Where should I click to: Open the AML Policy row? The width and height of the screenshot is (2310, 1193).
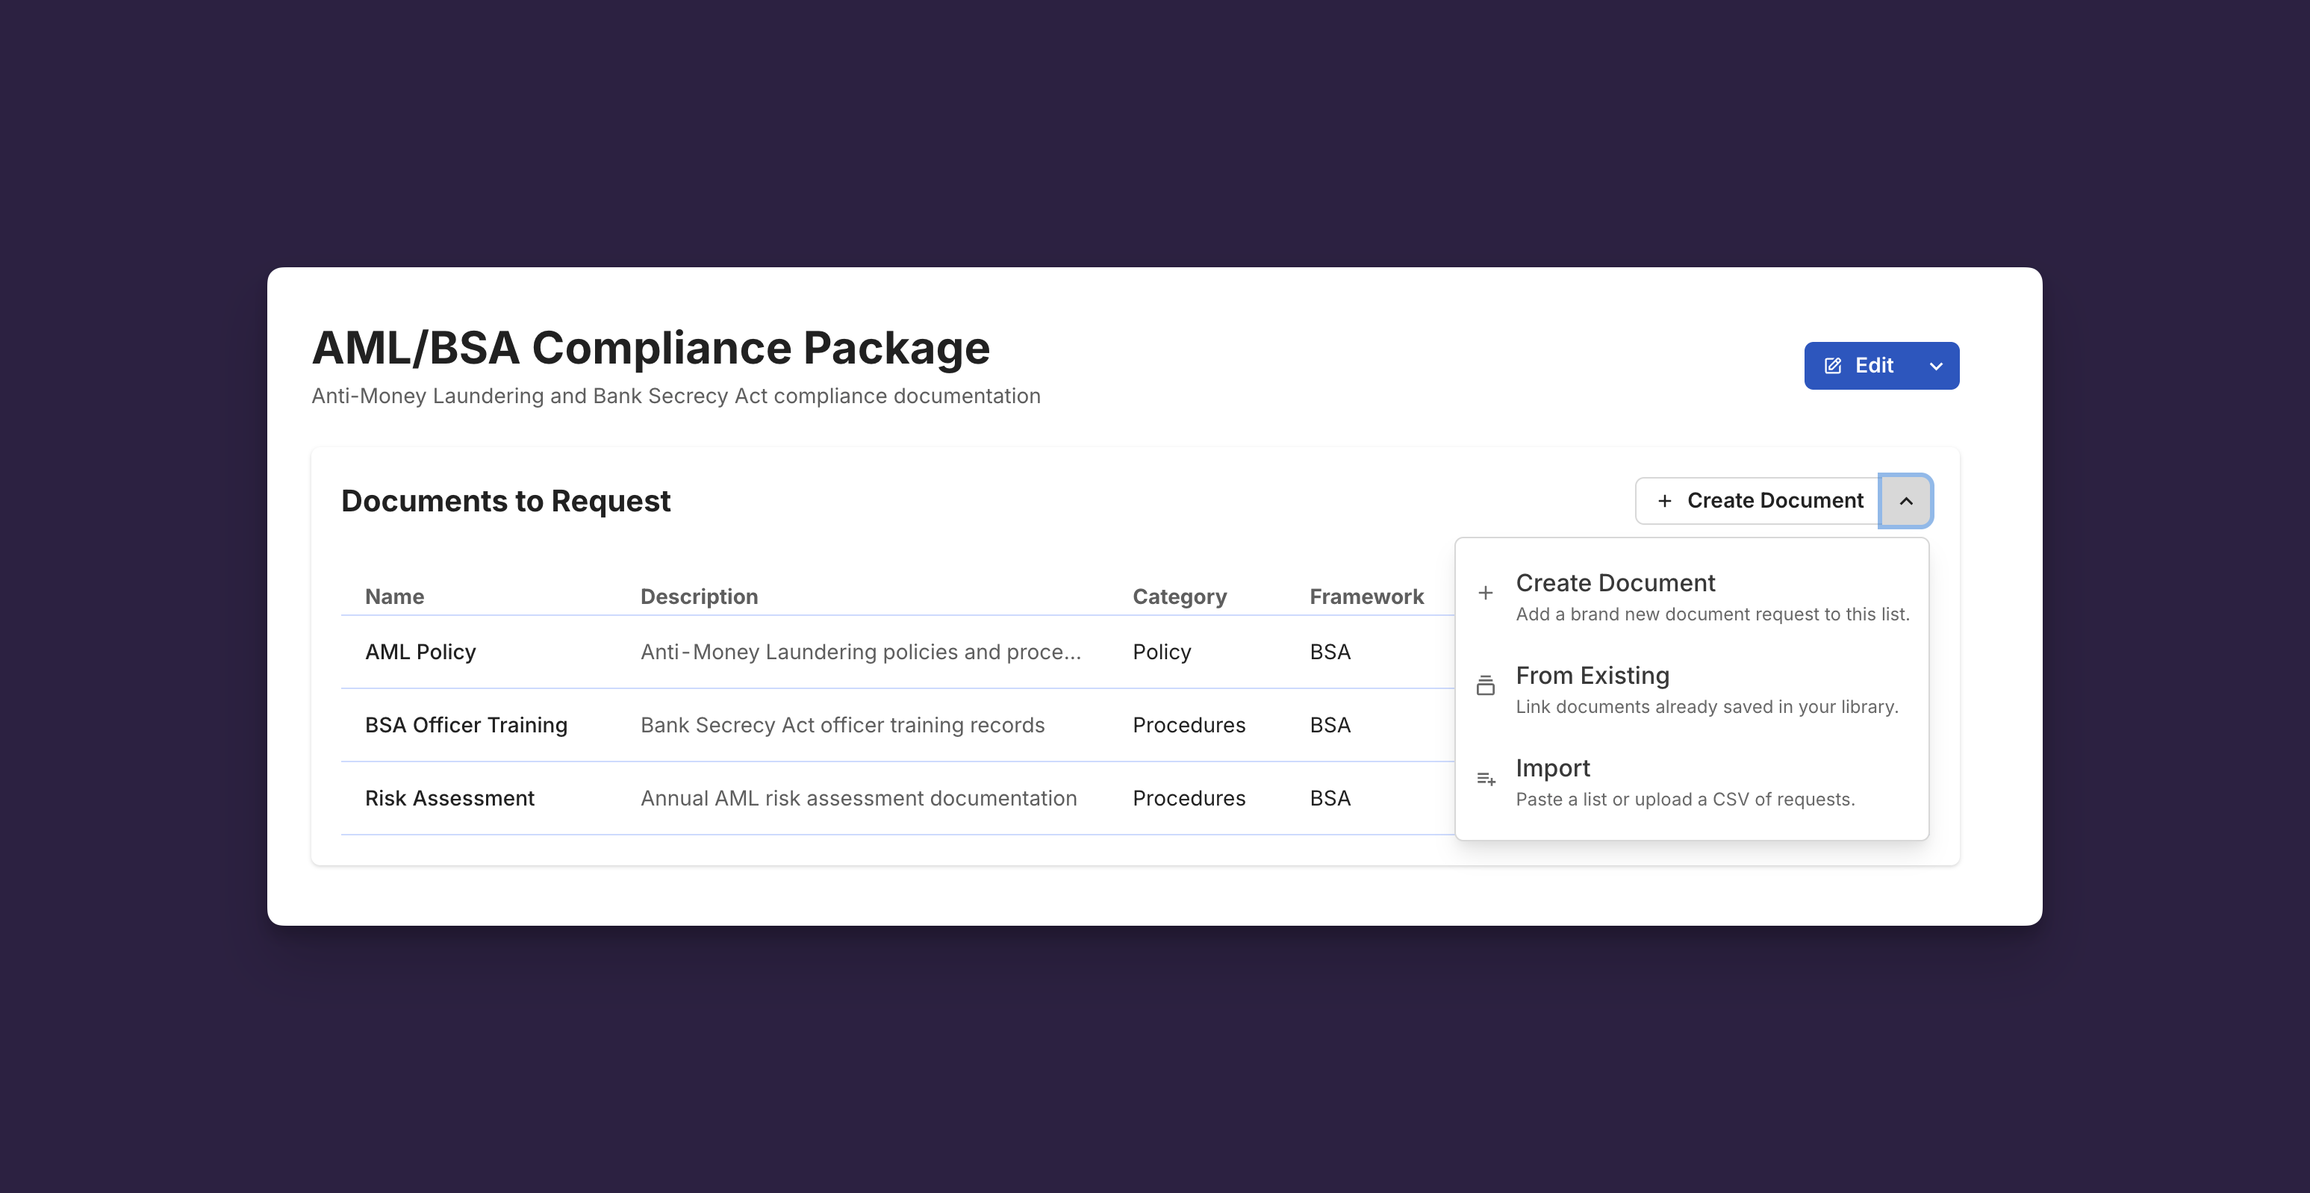pos(420,652)
